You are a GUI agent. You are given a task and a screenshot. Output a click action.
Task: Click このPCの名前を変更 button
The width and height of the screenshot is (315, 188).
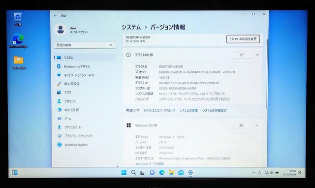coord(243,39)
